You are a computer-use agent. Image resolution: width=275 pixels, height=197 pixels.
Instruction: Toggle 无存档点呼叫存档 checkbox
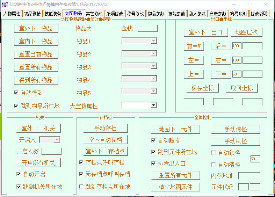pyautogui.click(x=81, y=174)
